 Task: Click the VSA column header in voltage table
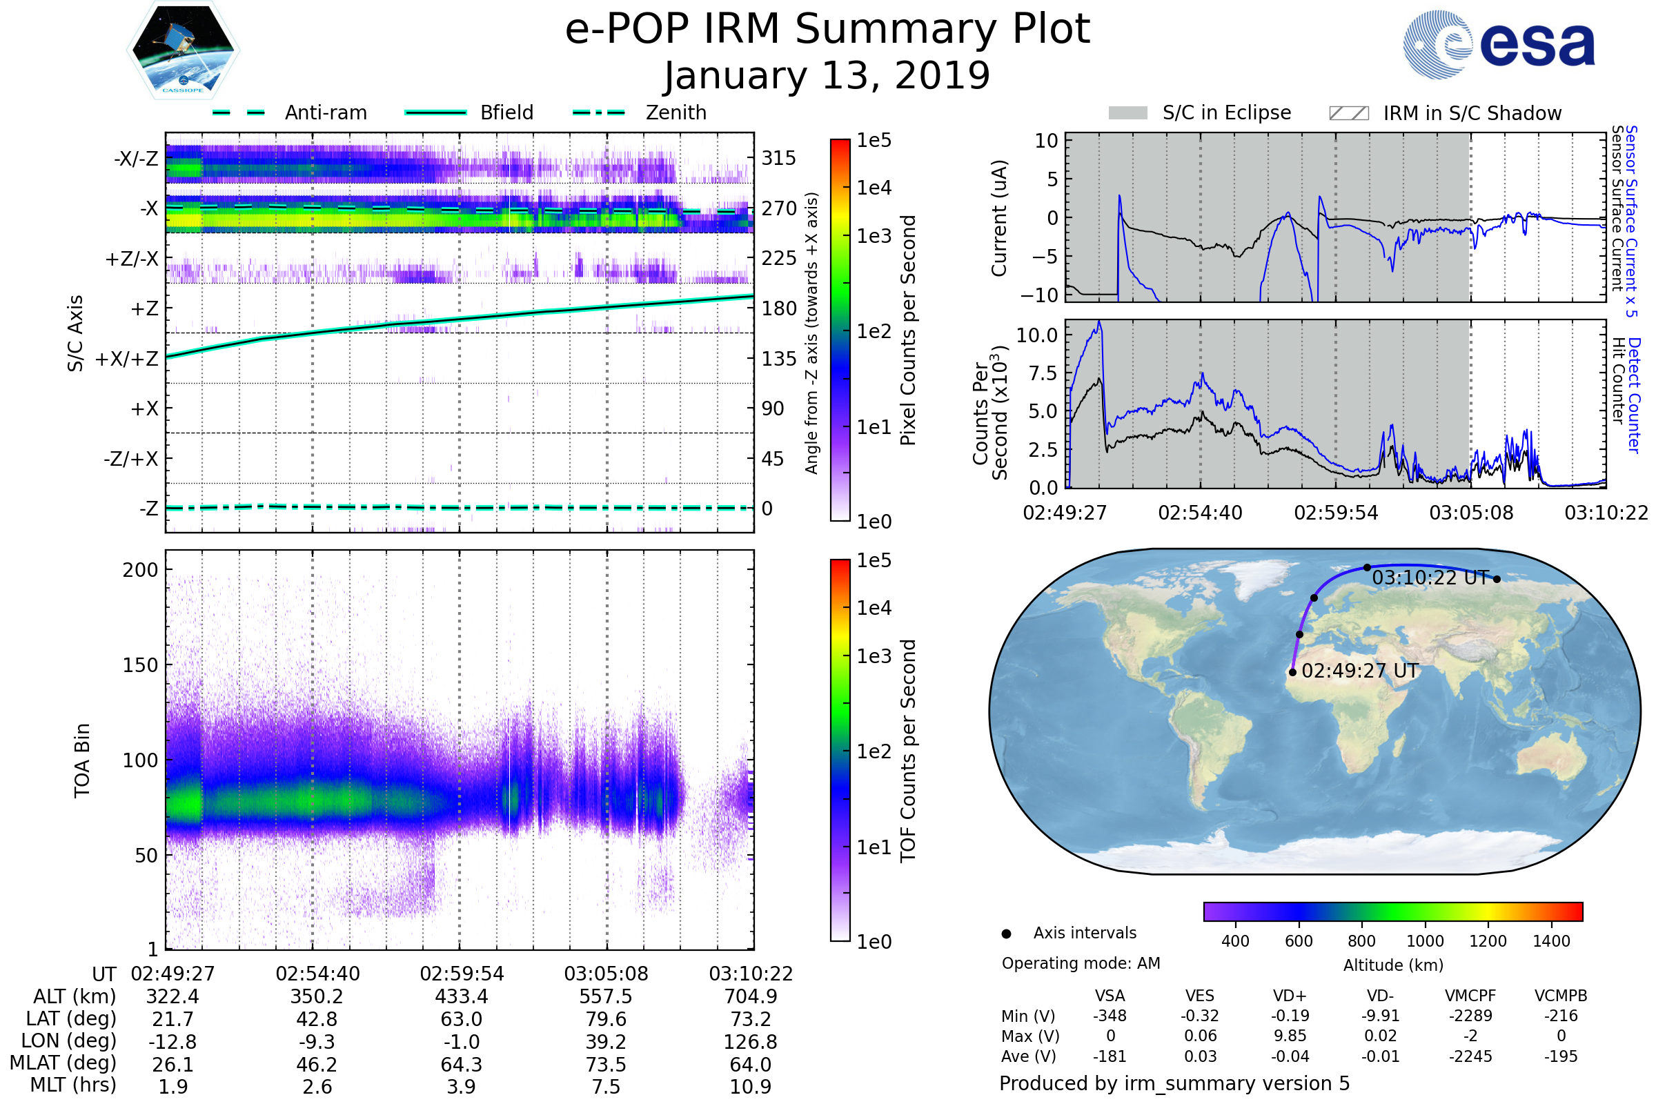coord(1110,996)
